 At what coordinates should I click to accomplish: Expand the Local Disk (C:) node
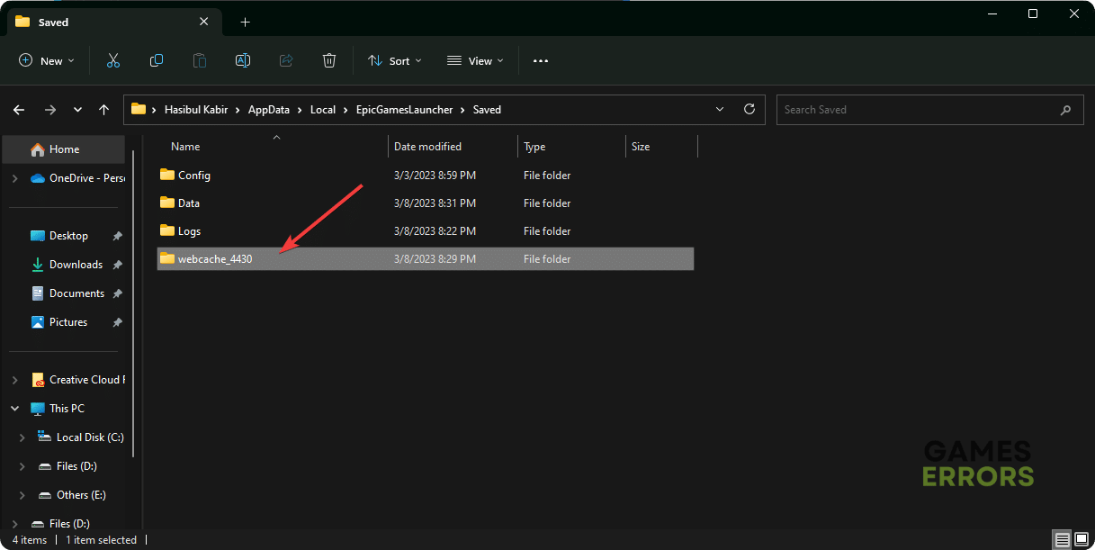[x=23, y=437]
